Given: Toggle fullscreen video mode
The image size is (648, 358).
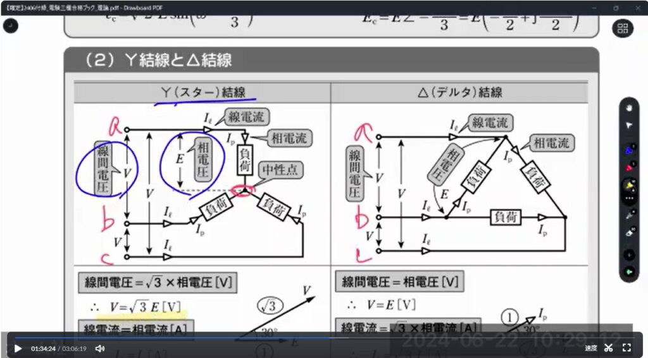Looking at the screenshot, I should [x=626, y=348].
